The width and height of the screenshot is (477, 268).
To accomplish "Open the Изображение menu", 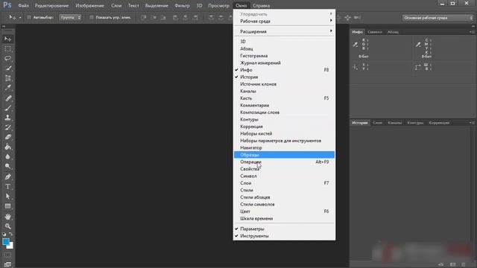I will click(x=89, y=5).
